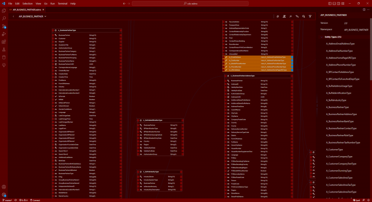
Task: Close the API_BUSINESS_PARTNER.edmx tab
Action: tap(43, 10)
